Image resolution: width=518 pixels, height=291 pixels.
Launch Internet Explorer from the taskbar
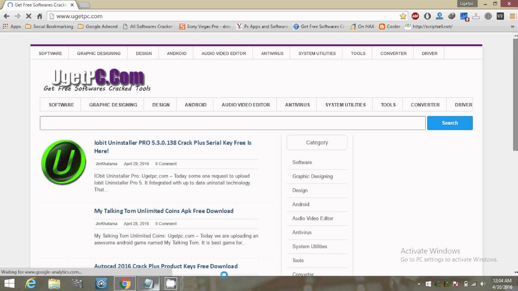tap(31, 284)
